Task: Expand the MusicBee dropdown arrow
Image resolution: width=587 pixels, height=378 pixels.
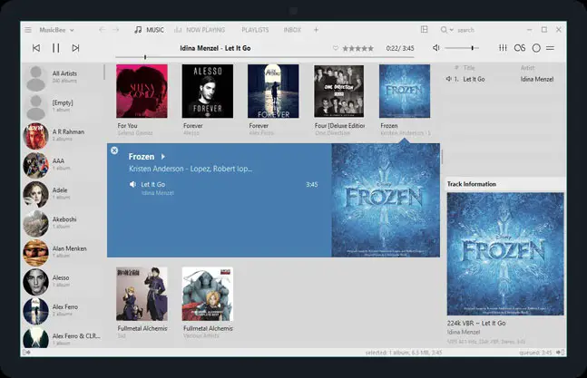Action: 72,30
